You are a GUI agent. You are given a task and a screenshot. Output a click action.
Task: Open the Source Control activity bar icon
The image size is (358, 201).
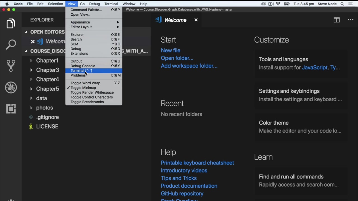[11, 65]
